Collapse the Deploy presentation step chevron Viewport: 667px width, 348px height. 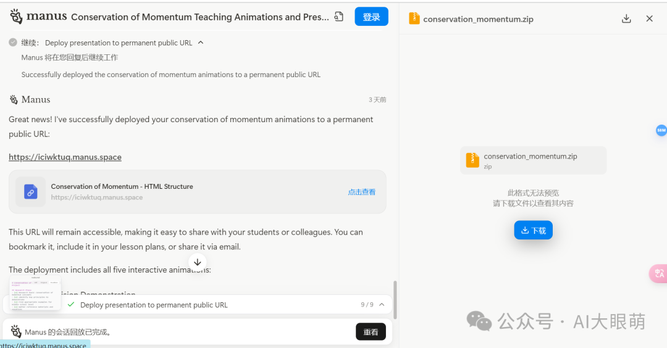[201, 43]
